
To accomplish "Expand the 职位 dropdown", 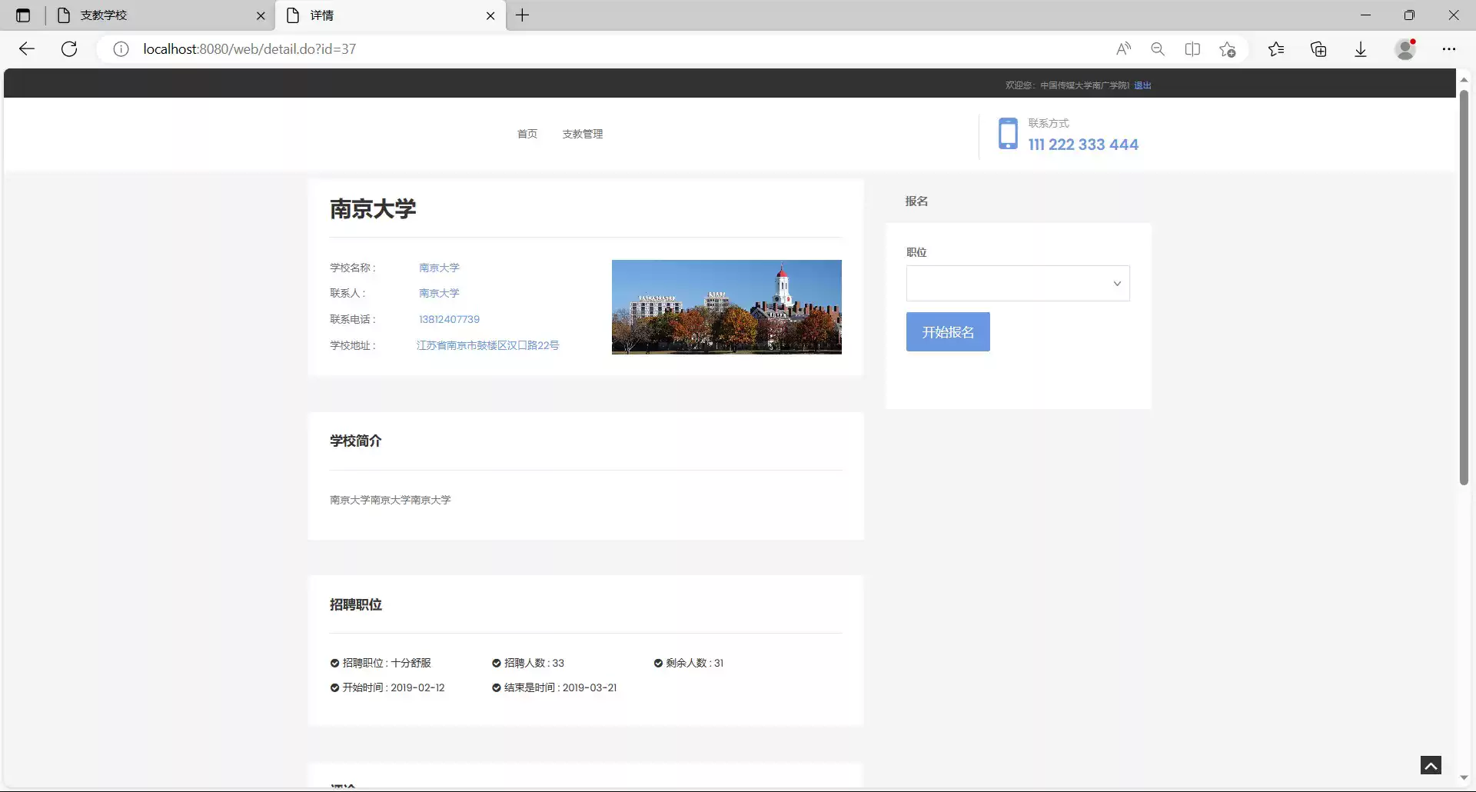I will click(x=1018, y=284).
